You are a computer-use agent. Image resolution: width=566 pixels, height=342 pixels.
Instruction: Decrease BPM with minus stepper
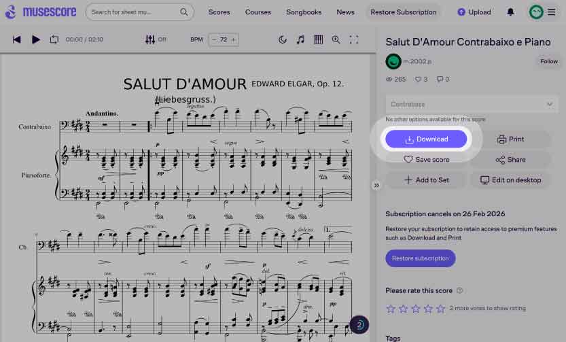(215, 40)
